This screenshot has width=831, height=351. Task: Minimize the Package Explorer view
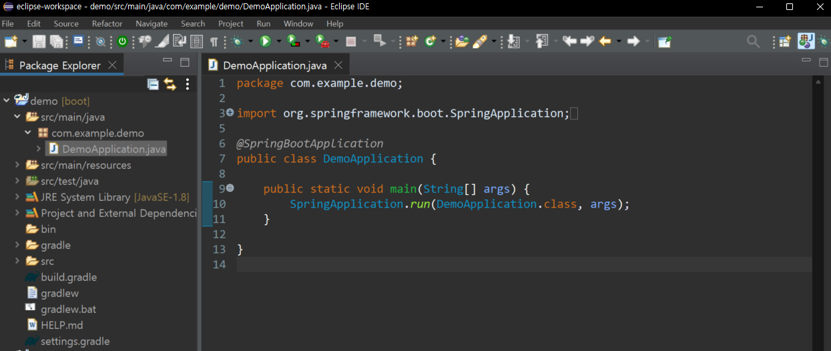(168, 61)
